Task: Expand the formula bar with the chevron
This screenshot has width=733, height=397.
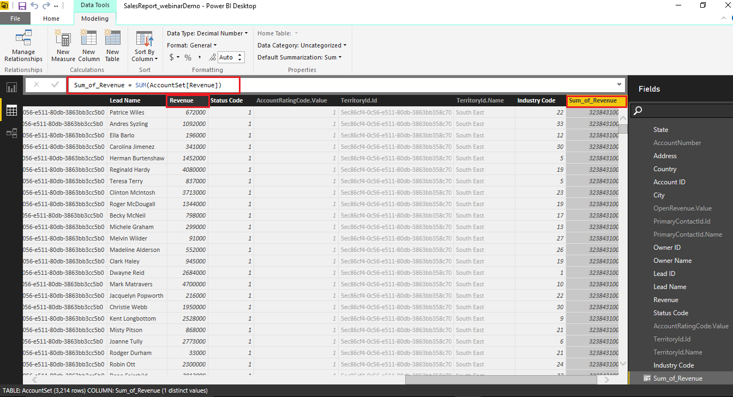Action: (x=619, y=85)
